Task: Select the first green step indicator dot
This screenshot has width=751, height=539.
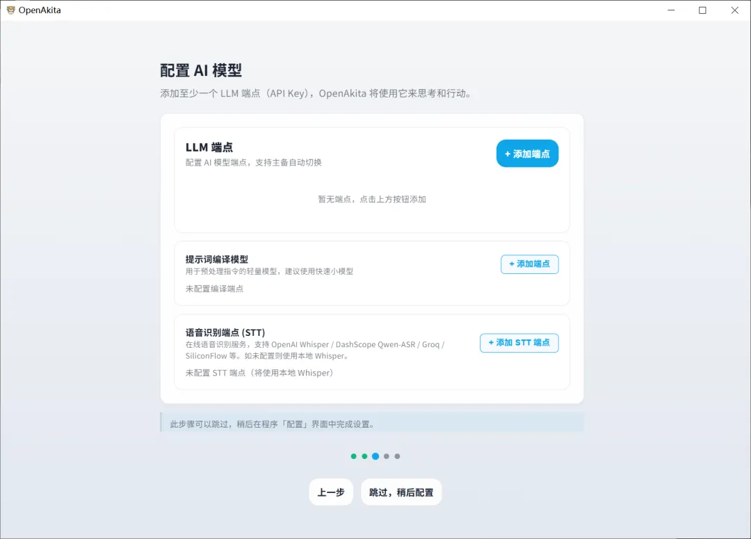Action: tap(353, 456)
